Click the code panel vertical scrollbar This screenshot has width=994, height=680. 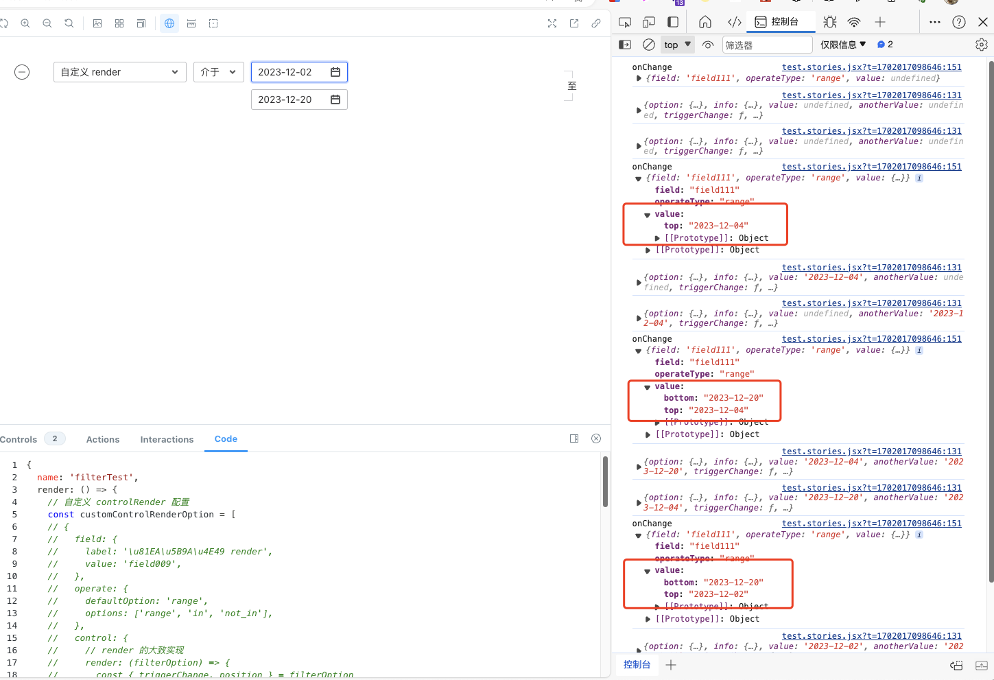605,482
